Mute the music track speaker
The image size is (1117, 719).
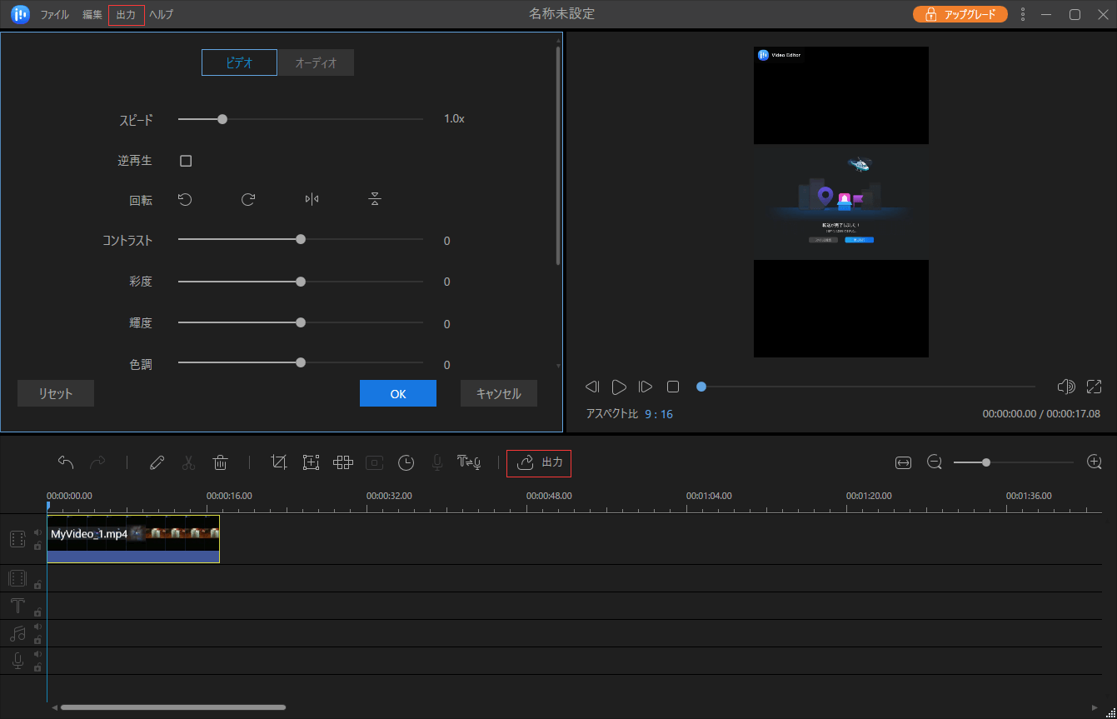click(37, 627)
